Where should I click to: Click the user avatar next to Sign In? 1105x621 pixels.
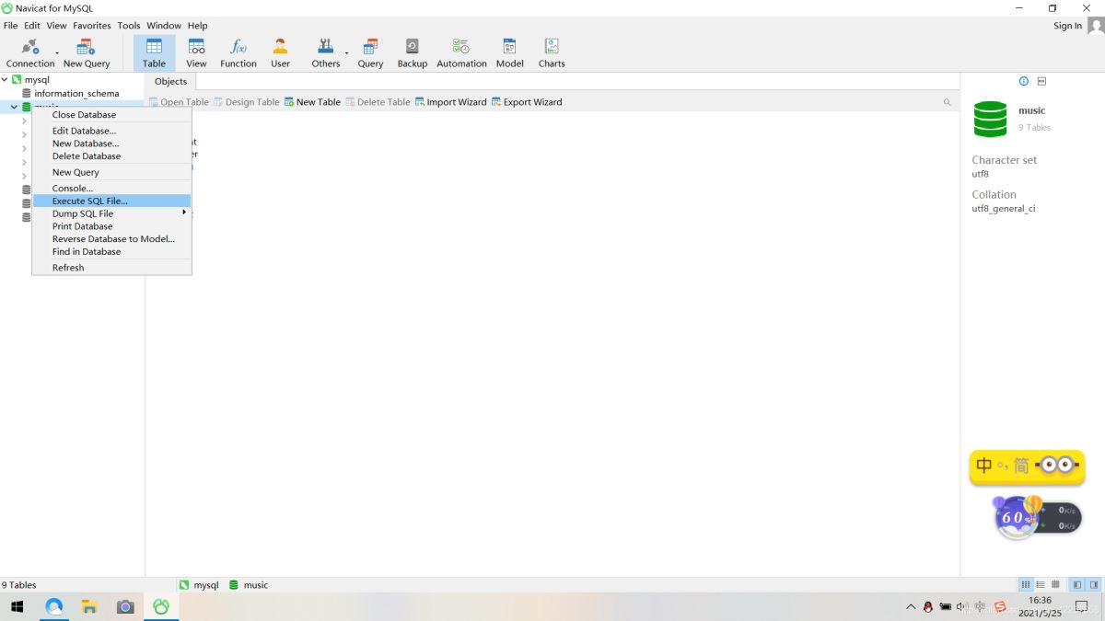click(x=1096, y=26)
